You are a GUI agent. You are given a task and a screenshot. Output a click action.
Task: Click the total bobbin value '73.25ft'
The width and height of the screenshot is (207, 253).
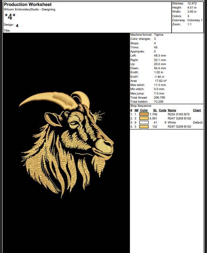coord(159,102)
